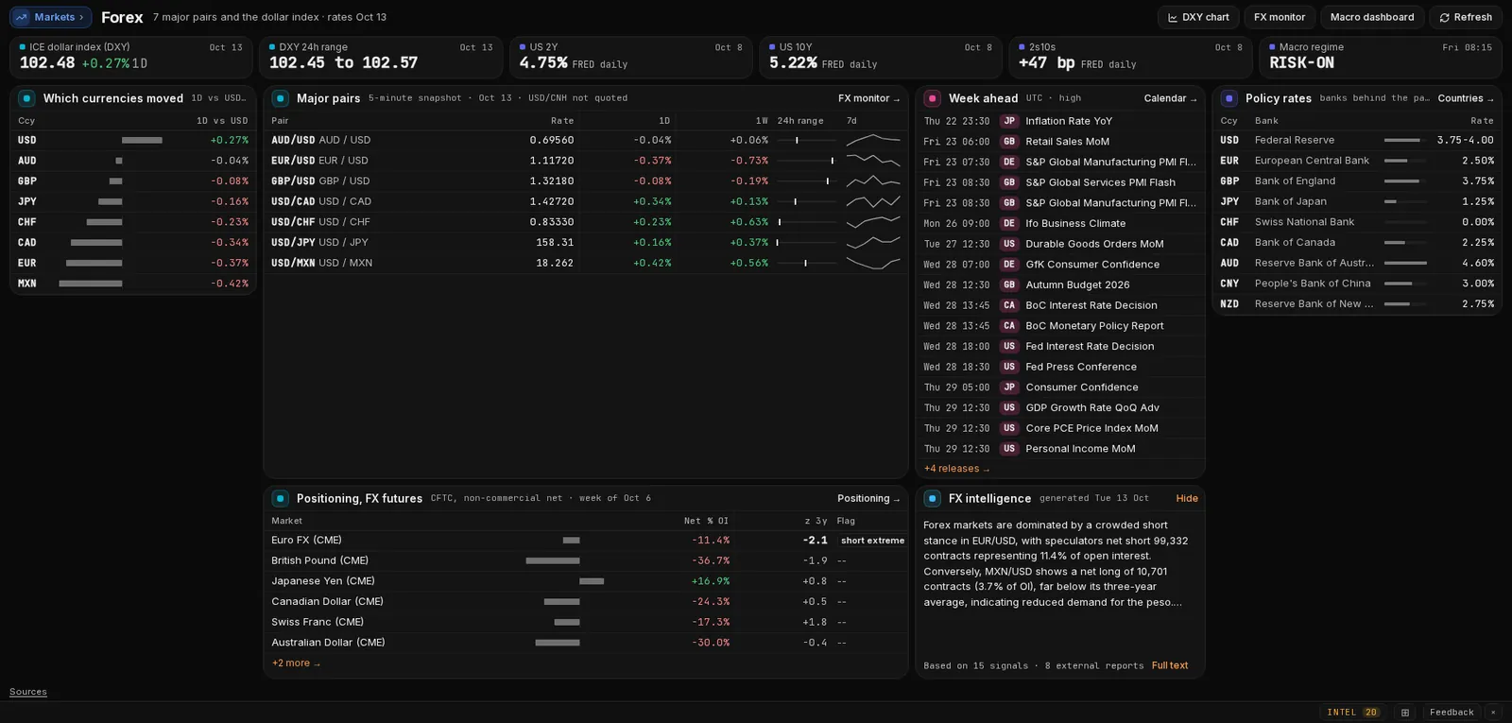Open the Countries link in Policy rates
The image size is (1512, 723).
[1466, 98]
